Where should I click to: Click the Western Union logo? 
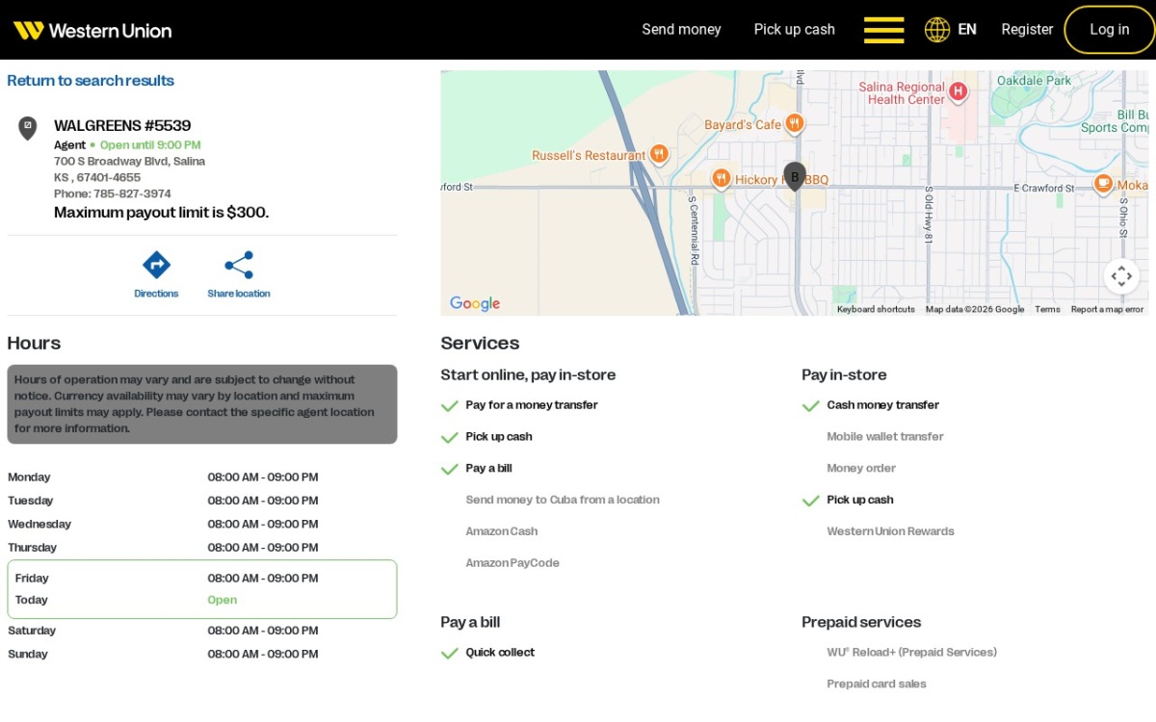click(x=92, y=30)
